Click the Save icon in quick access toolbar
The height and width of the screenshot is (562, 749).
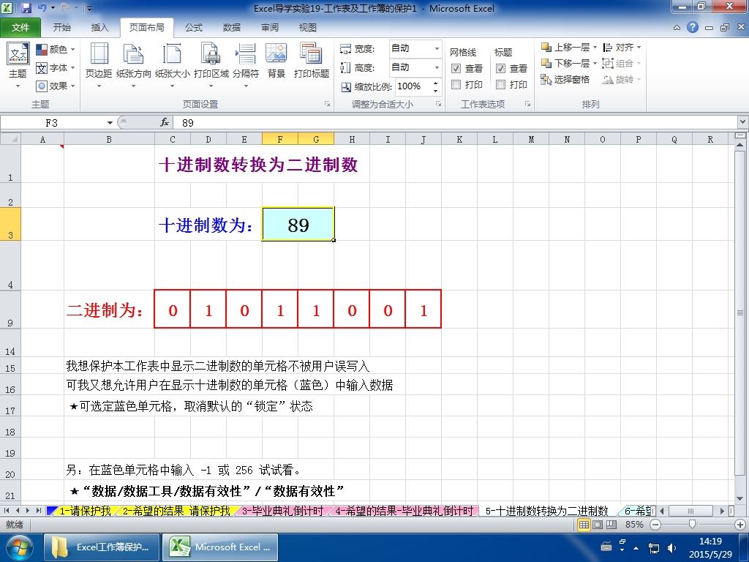pyautogui.click(x=26, y=8)
